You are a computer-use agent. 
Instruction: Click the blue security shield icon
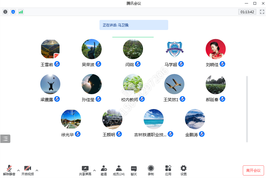[13, 12]
